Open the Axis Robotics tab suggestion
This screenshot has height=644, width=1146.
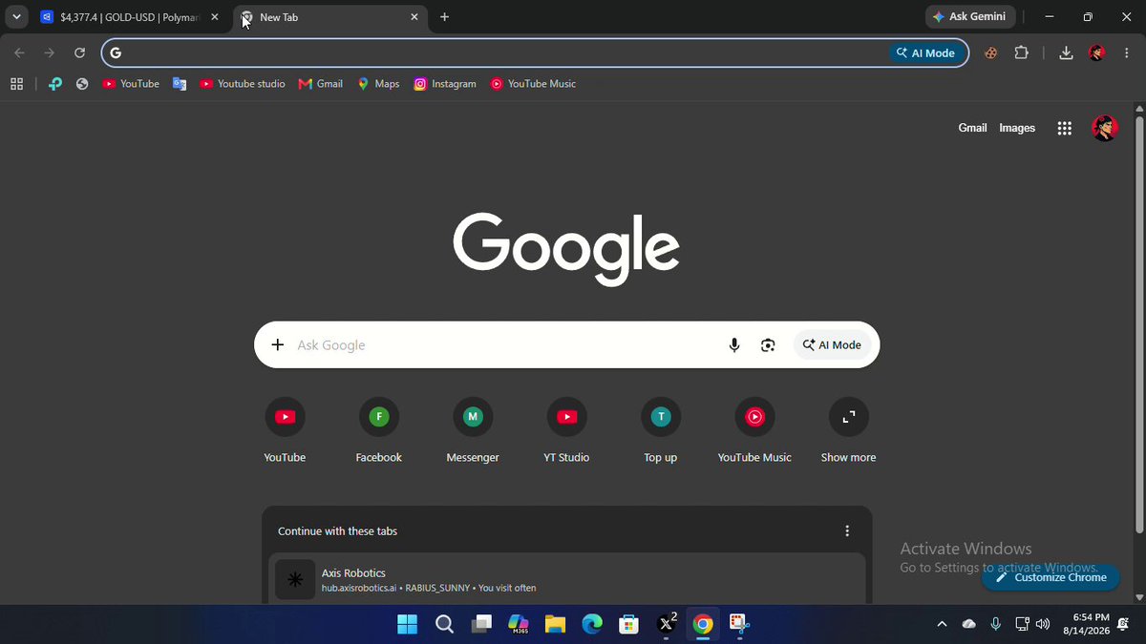[x=567, y=578]
